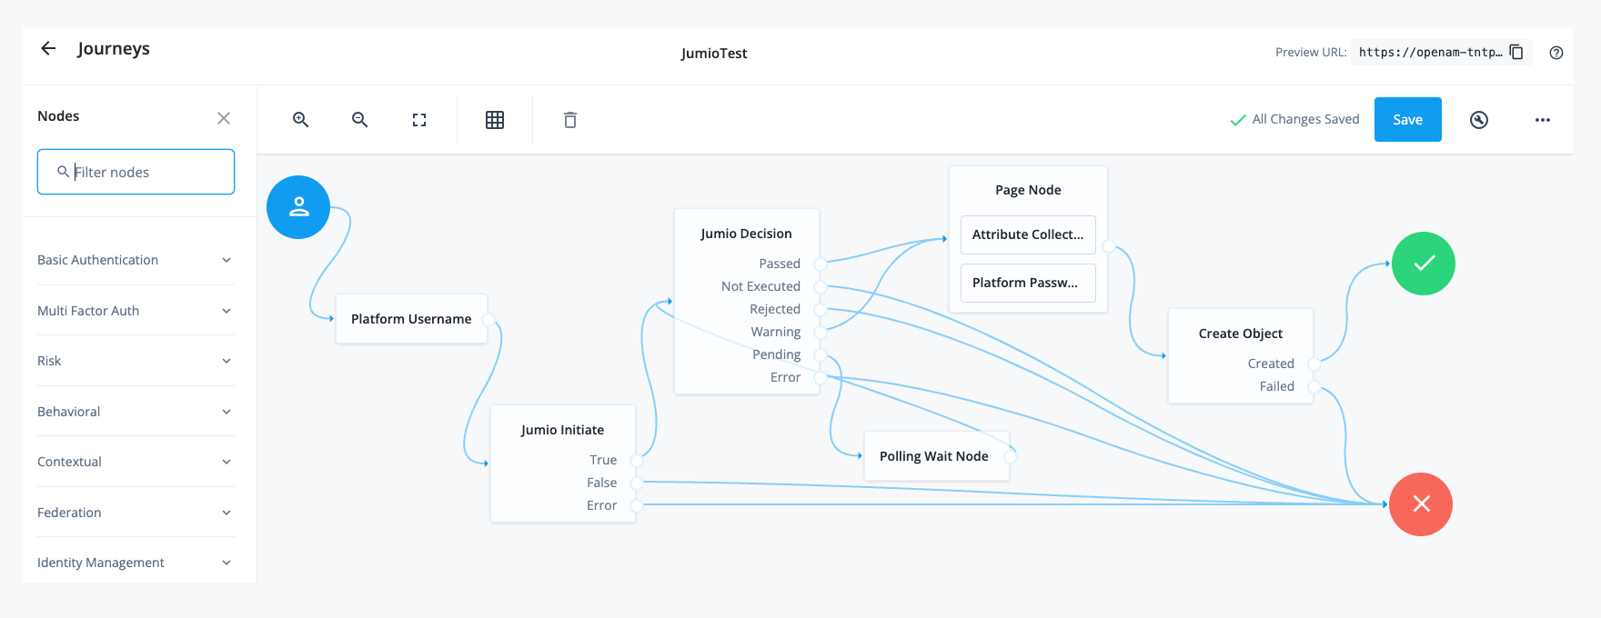The width and height of the screenshot is (1601, 618).
Task: Select the Platform Username node
Action: coord(411,319)
